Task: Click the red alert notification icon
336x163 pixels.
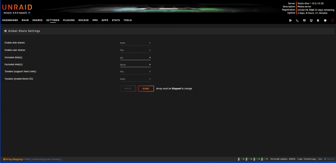Action: pyautogui.click(x=332, y=21)
